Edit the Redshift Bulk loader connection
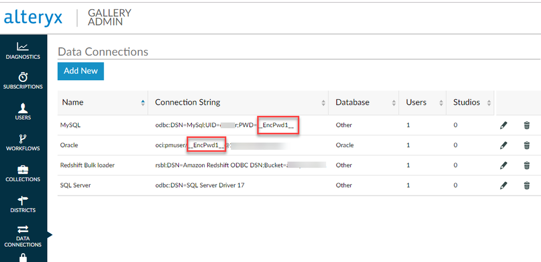The width and height of the screenshot is (541, 262). [504, 165]
